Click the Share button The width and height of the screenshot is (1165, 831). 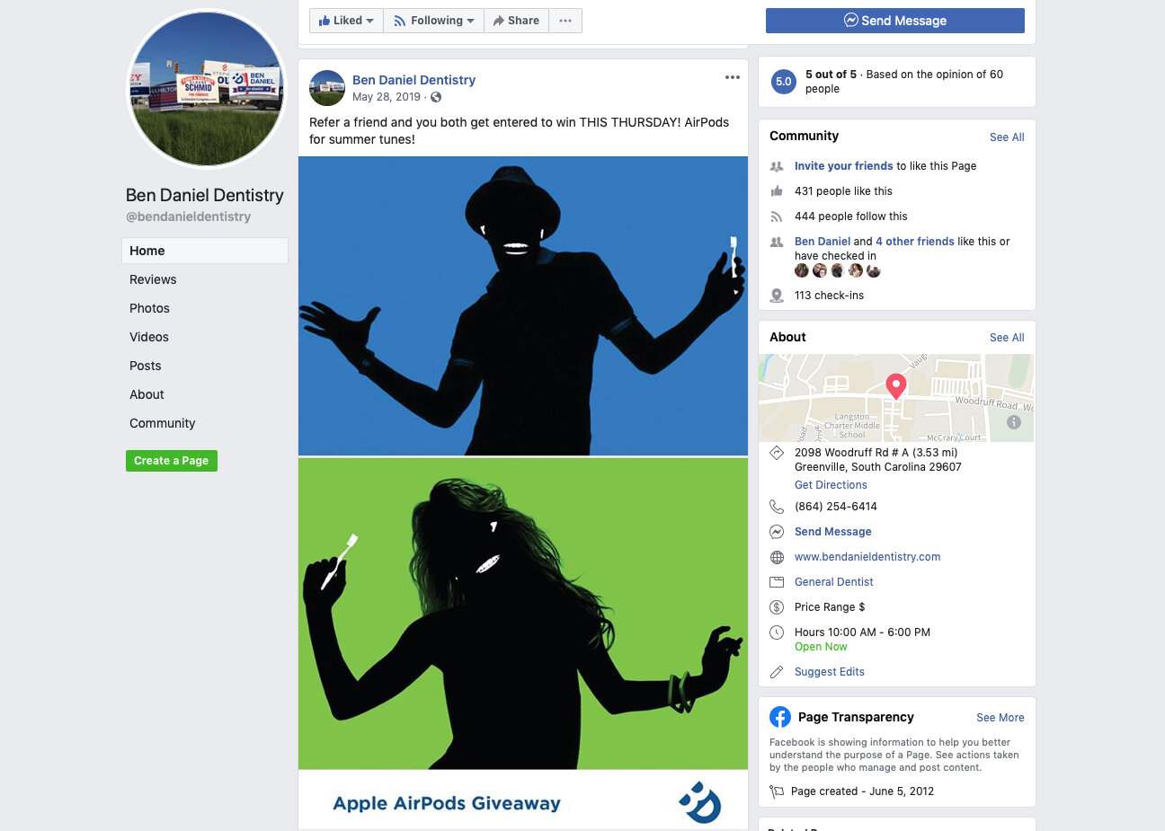click(x=516, y=21)
